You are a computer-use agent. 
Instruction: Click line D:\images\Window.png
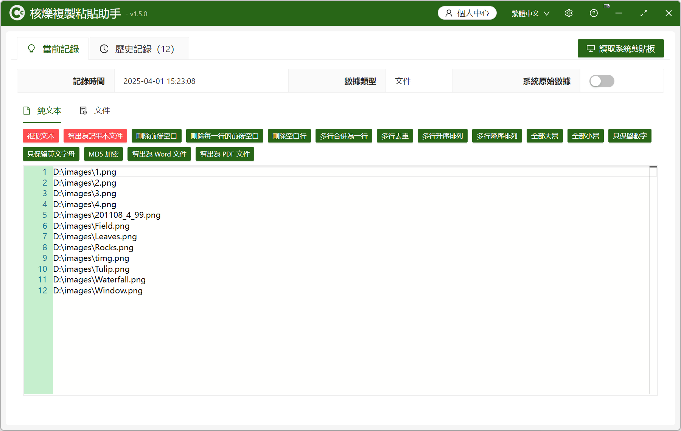tap(98, 291)
